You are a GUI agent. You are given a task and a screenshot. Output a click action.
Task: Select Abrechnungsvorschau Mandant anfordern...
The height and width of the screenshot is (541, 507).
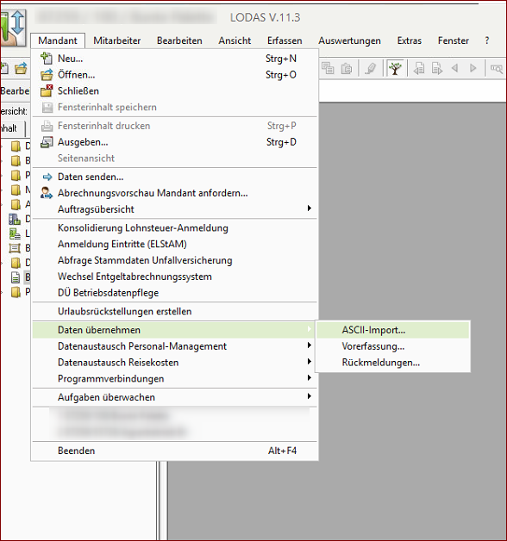pyautogui.click(x=175, y=193)
